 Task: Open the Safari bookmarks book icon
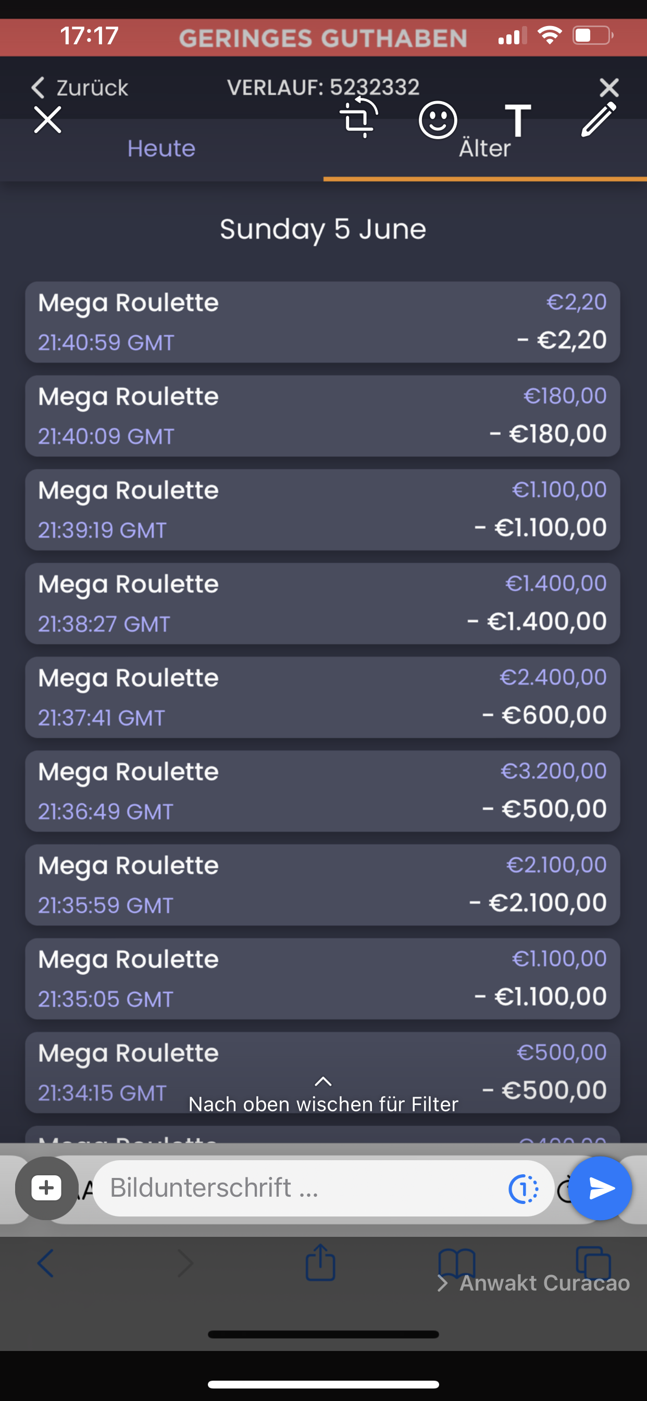point(457,1263)
